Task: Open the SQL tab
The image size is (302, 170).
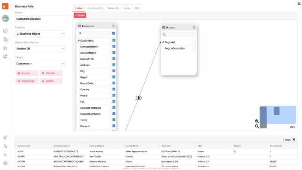Action: coord(137,8)
